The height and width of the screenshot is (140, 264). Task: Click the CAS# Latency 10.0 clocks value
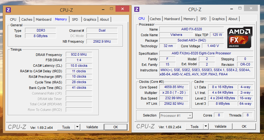tap(79, 66)
